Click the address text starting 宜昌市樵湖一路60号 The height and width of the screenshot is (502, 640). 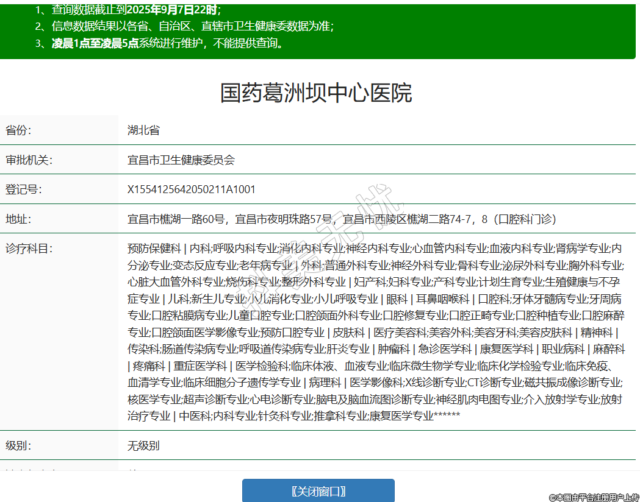(342, 219)
